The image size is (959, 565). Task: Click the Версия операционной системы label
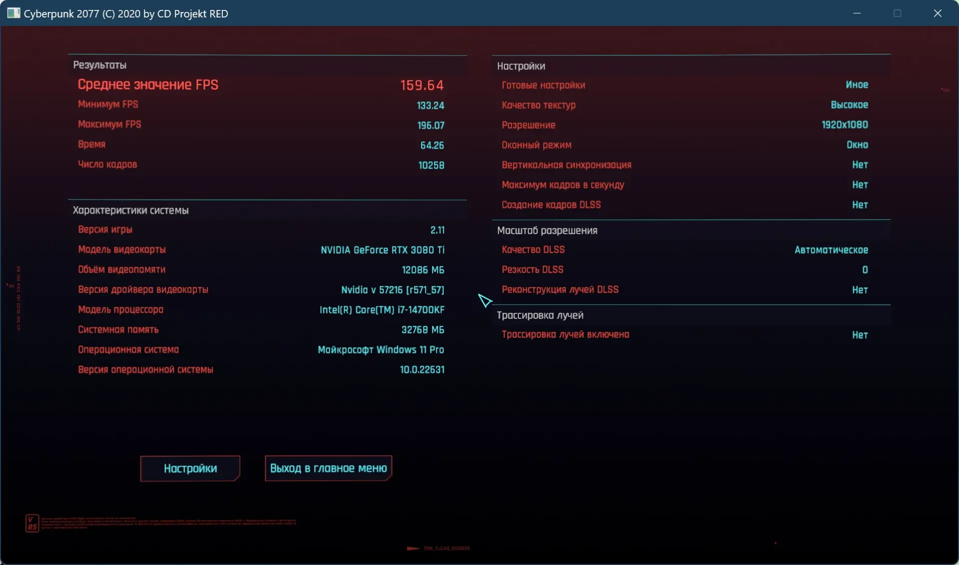pos(145,369)
